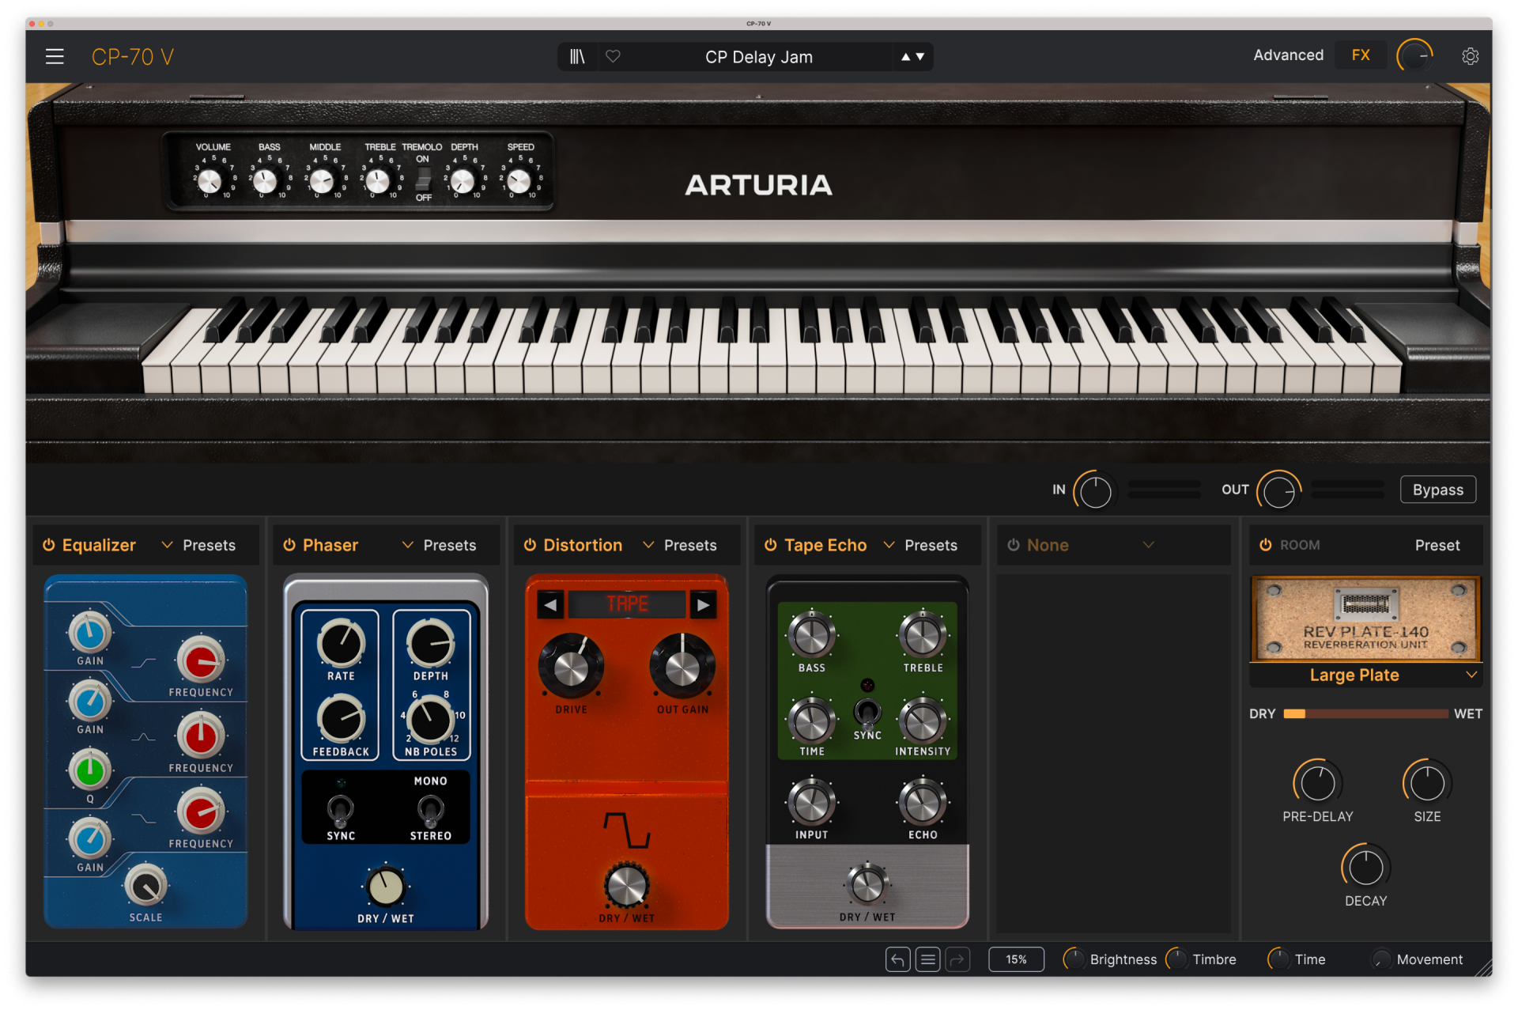The image size is (1518, 1010).
Task: Open the settings gear icon
Action: [1470, 57]
